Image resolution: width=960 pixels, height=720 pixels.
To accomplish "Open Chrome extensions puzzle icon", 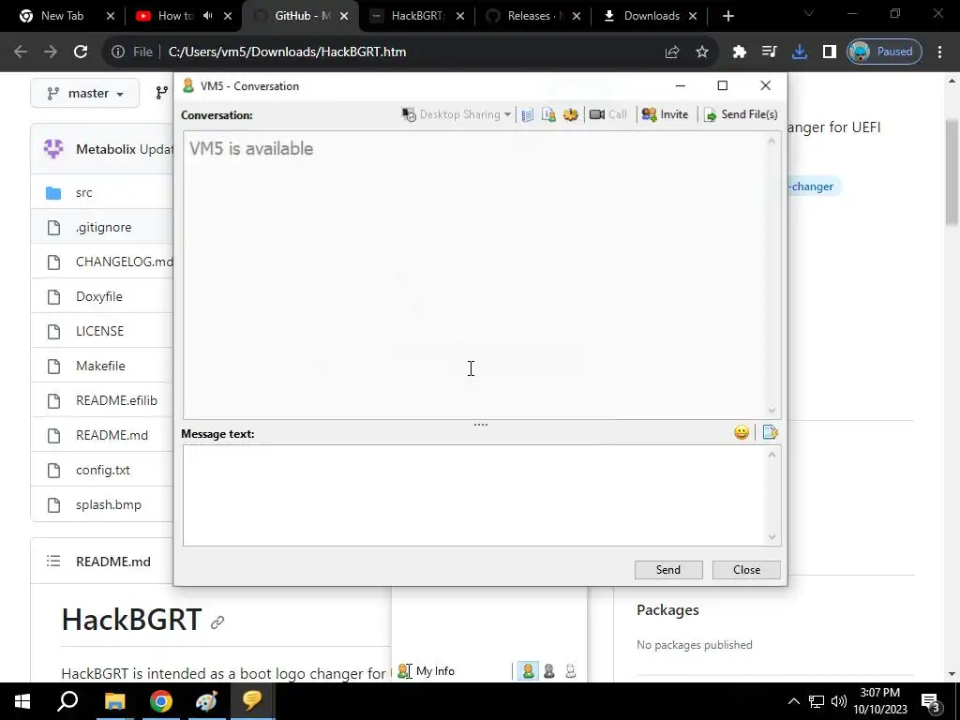I will (740, 52).
